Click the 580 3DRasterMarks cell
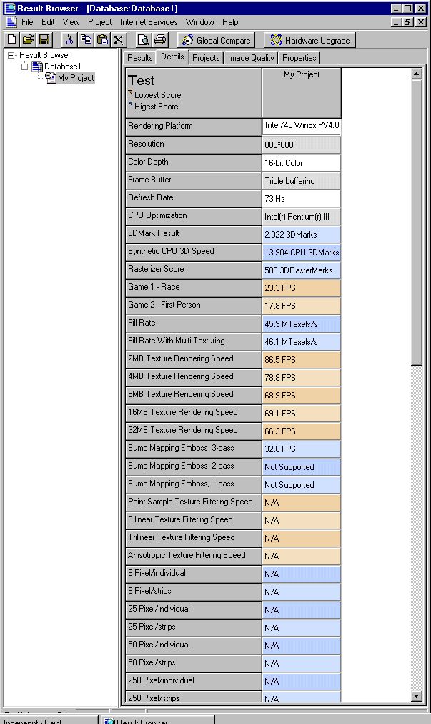431x724 pixels. 302,270
